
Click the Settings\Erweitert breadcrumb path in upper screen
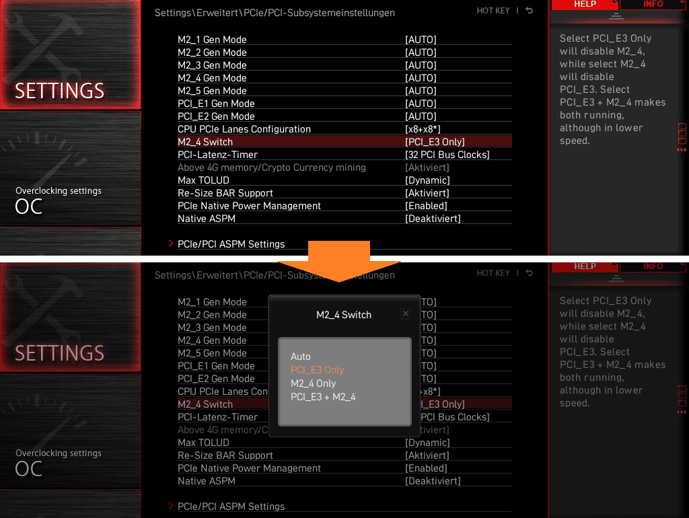pos(275,13)
